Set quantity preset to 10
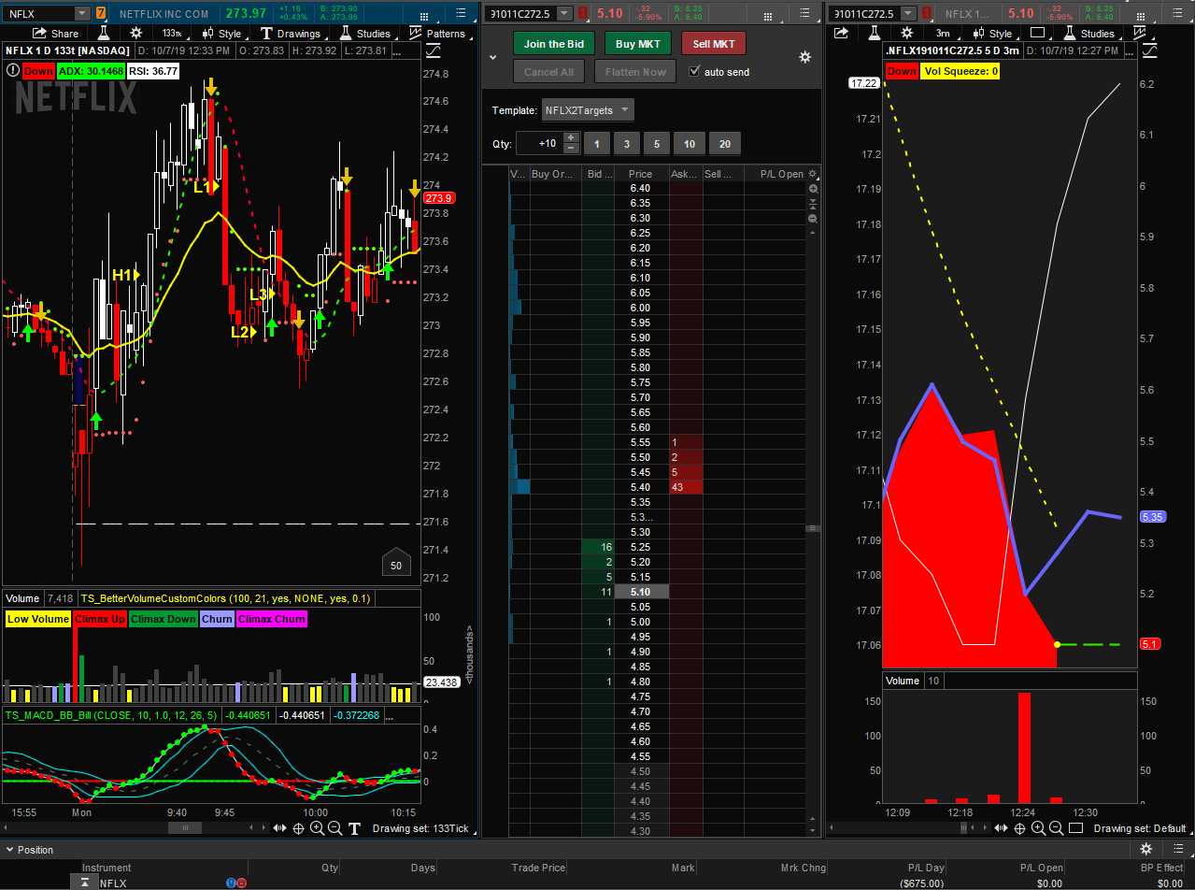Viewport: 1195px width, 890px height. [x=689, y=143]
